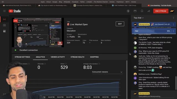This screenshot has height=99, width=177.
Task: Open the monetization dollar icon
Action: [128, 11]
